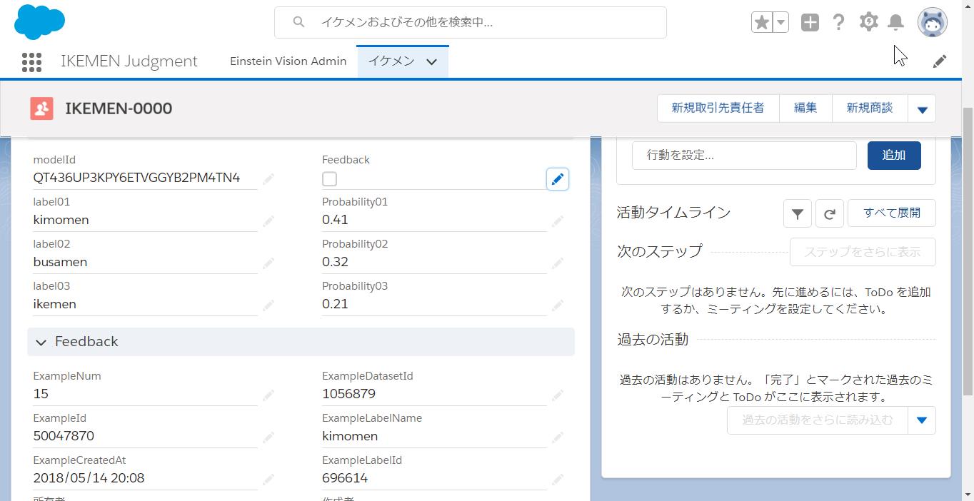Click label03 value ikemen

54,304
